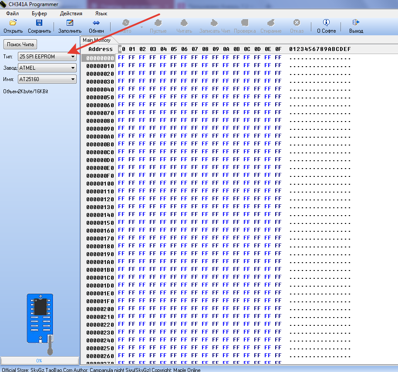Select address row 00000100
398x372 pixels.
[x=100, y=183]
